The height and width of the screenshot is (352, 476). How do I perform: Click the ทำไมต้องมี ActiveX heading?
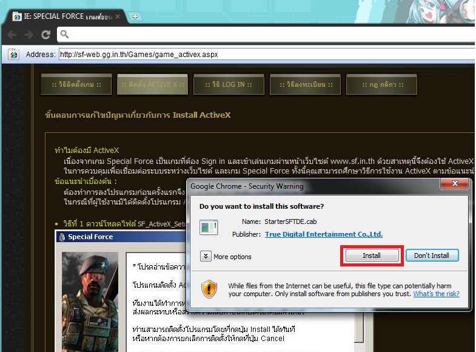(87, 150)
